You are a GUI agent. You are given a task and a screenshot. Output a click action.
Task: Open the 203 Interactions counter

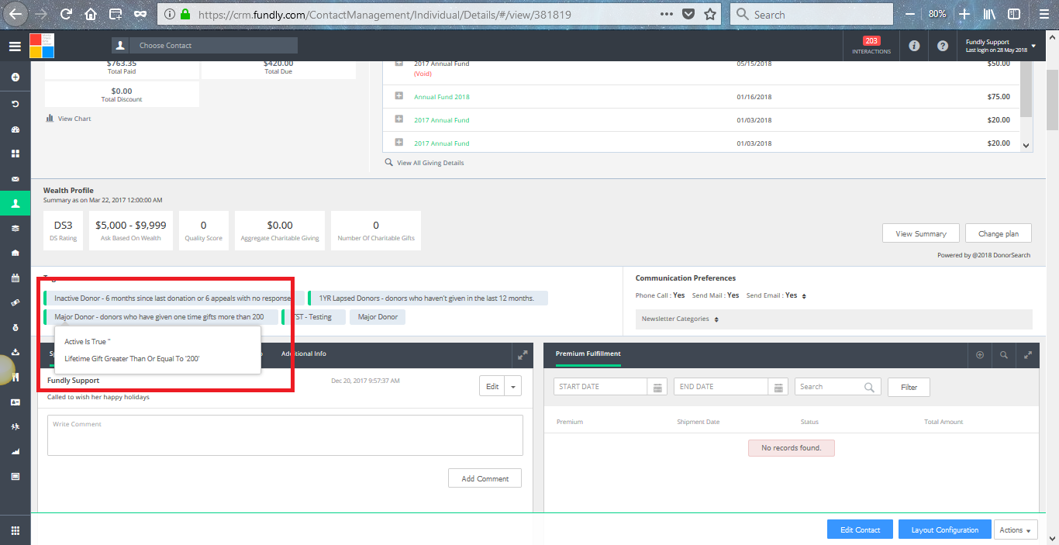tap(871, 46)
